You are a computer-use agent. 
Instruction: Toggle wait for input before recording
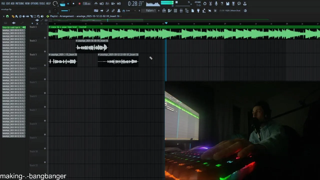(x=102, y=3)
